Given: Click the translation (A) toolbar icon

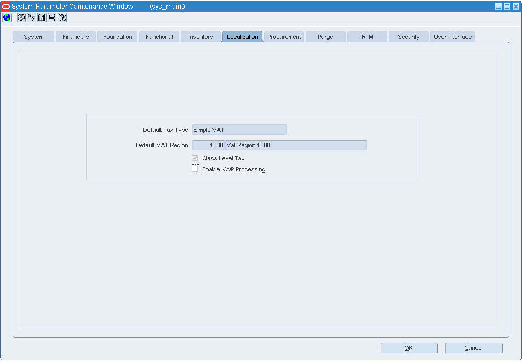Looking at the screenshot, I should click(x=31, y=18).
